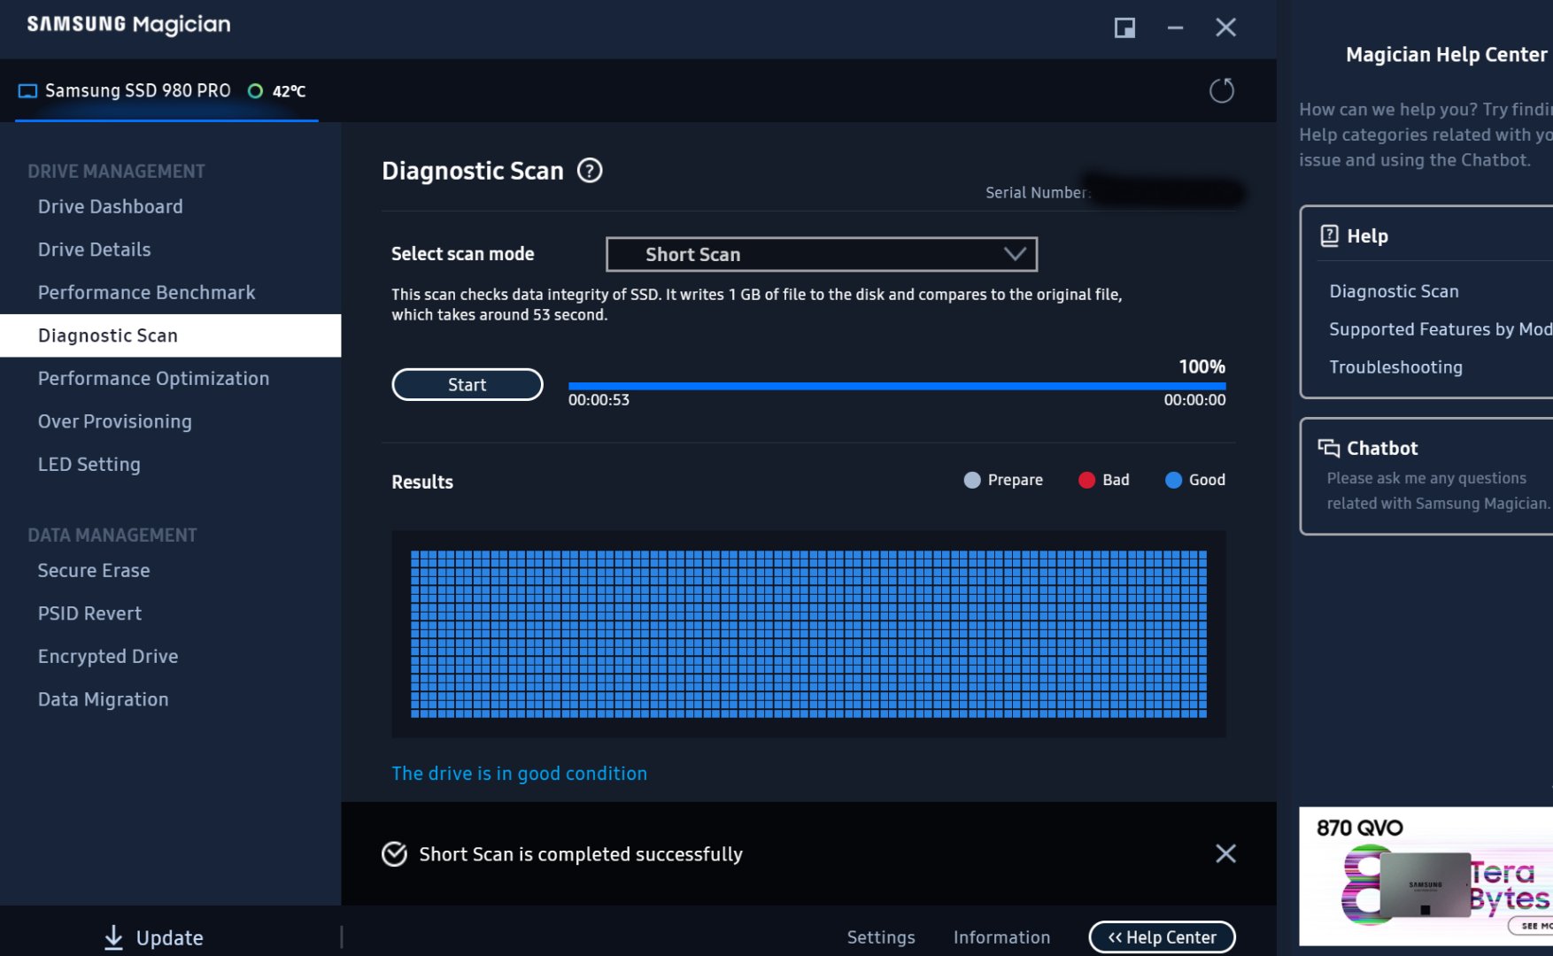The image size is (1553, 956).
Task: Select the Samsung SSD 980 PRO drive tab
Action: pos(166,91)
